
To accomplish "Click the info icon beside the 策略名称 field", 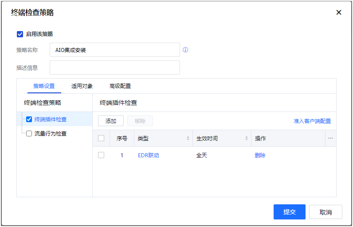I will click(185, 50).
